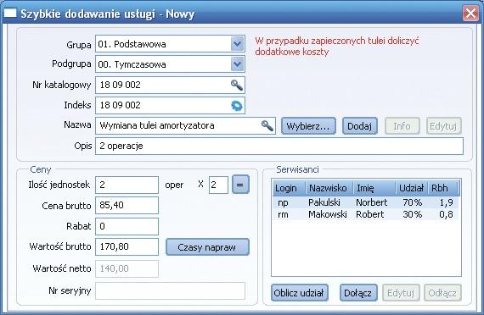Click login cell 'np'

[x=283, y=202]
